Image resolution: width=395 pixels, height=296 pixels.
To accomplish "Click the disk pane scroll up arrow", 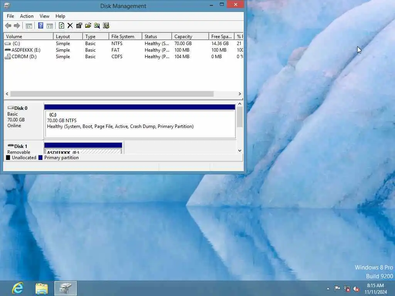I will [240, 104].
